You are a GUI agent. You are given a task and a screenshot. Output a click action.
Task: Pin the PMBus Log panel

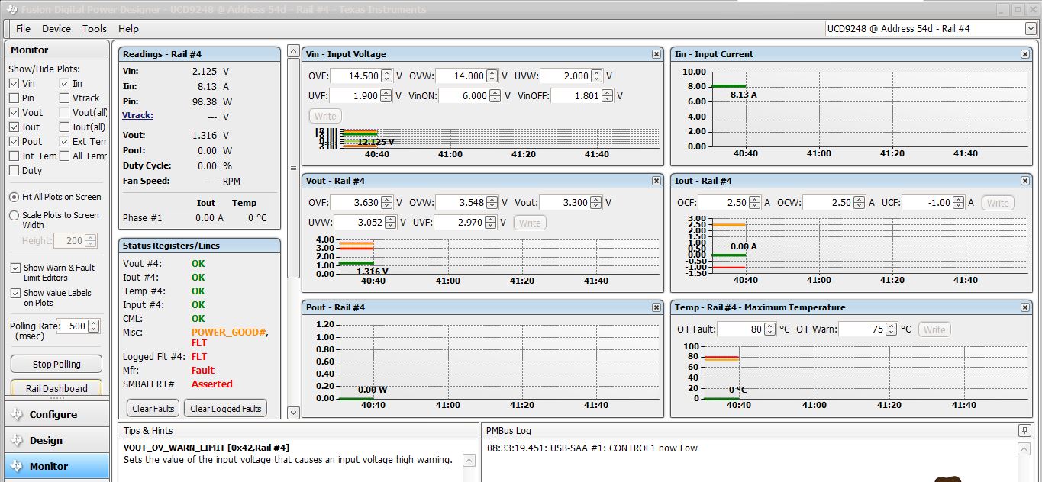[1025, 431]
